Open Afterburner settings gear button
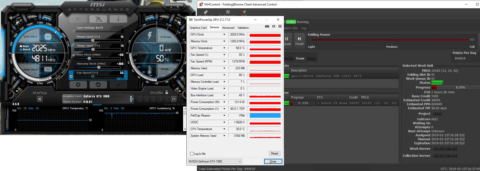The width and height of the screenshot is (480, 171). (x=78, y=85)
